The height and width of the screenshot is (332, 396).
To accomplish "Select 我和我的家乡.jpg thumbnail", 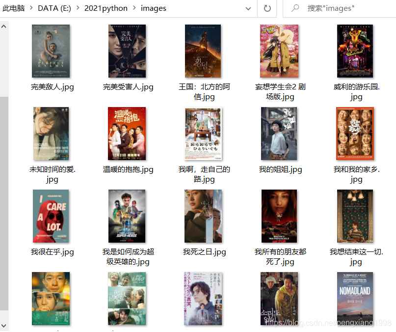I will 355,134.
